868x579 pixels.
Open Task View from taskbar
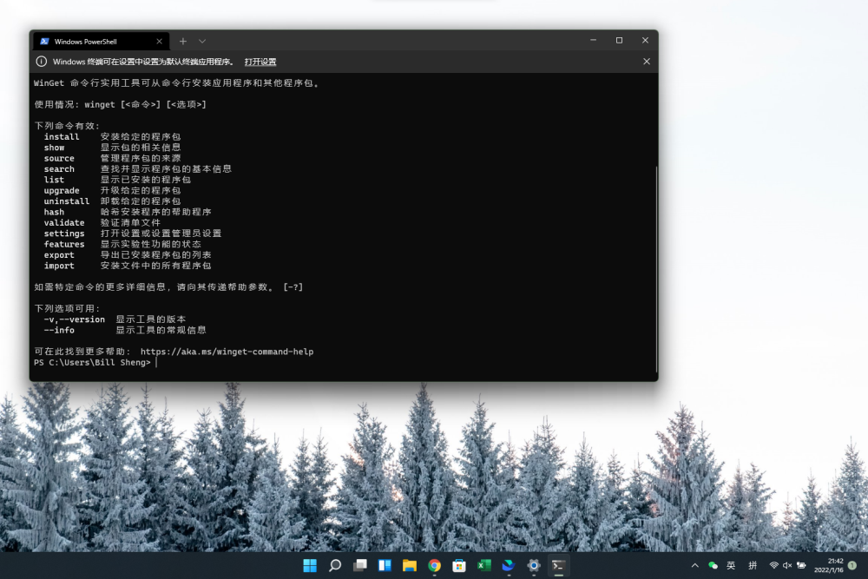[359, 566]
